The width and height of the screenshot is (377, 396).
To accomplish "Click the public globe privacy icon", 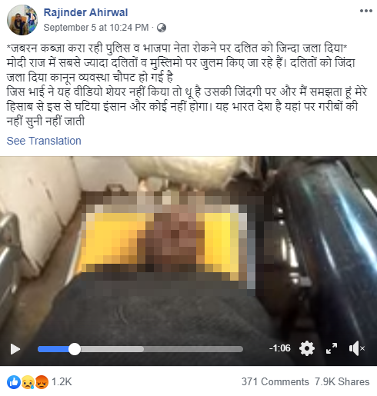I will (162, 28).
